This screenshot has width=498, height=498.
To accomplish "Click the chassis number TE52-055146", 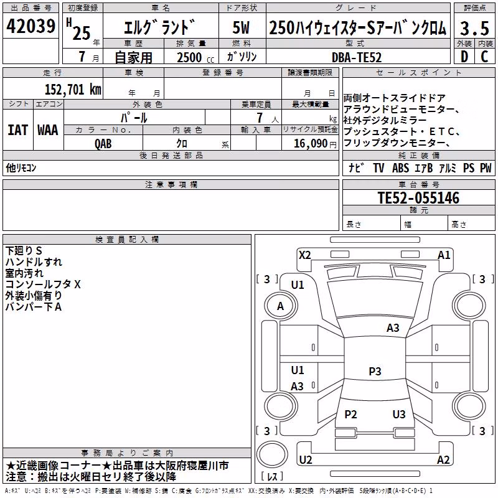I will click(418, 198).
